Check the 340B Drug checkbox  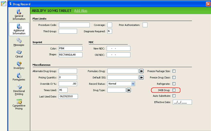click(174, 90)
